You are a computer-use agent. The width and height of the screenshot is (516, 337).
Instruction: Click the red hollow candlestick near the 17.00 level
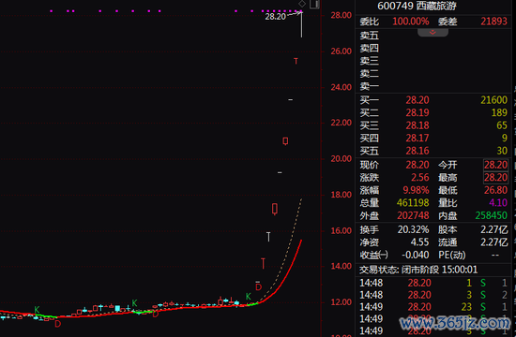[275, 209]
